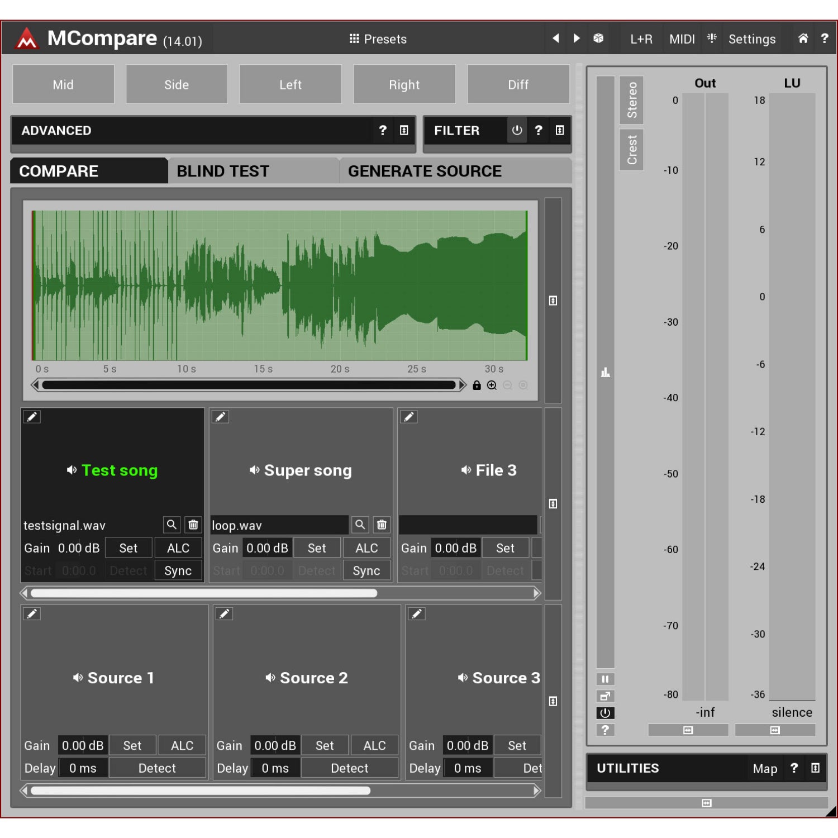Collapse the ADVANCED panel expander

pyautogui.click(x=404, y=130)
